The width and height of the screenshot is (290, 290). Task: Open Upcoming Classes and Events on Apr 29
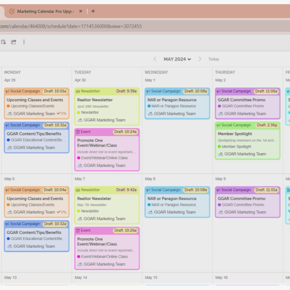tap(35, 100)
